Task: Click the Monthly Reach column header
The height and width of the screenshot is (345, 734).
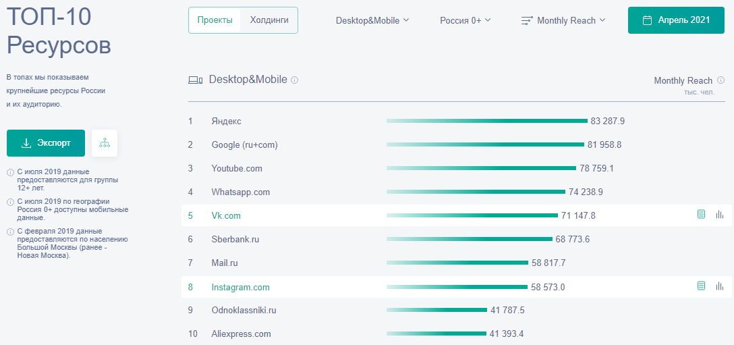Action: [683, 80]
